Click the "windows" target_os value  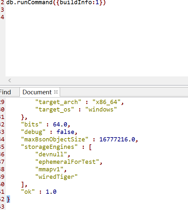101,110
